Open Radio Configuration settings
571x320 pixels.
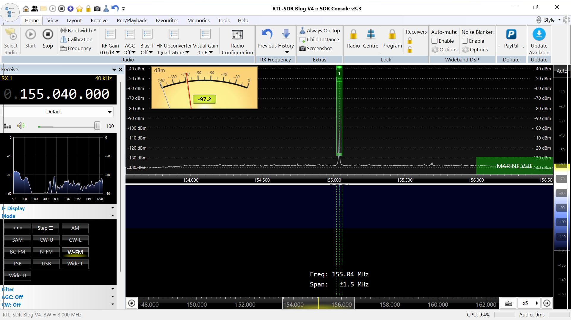click(x=237, y=35)
